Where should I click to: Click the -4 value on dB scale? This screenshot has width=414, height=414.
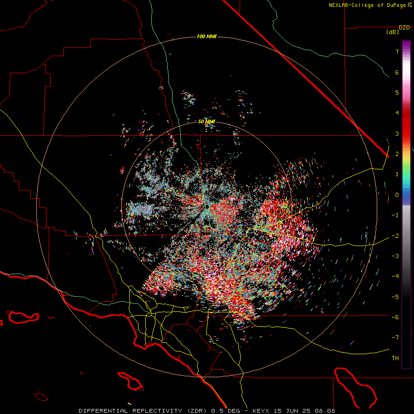click(395, 276)
